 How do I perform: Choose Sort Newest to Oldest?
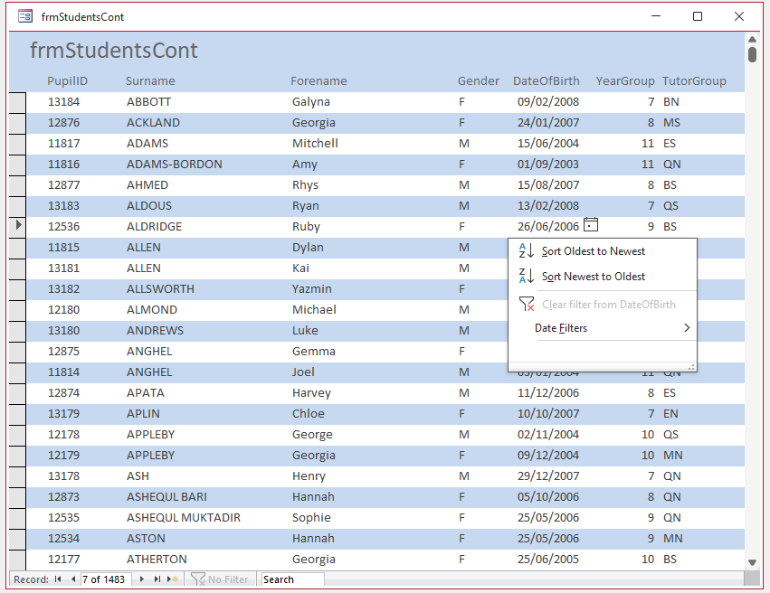[x=594, y=277]
